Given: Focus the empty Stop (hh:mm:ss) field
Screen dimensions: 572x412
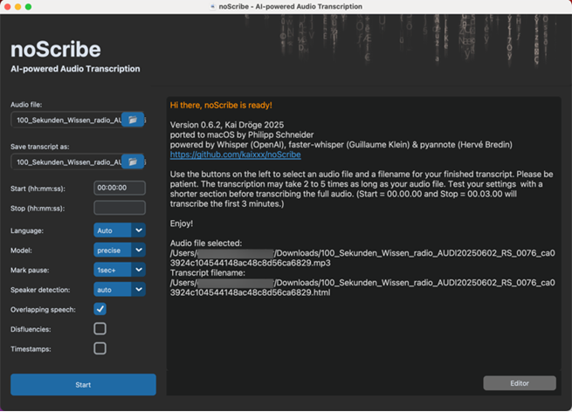Looking at the screenshot, I should pos(119,208).
